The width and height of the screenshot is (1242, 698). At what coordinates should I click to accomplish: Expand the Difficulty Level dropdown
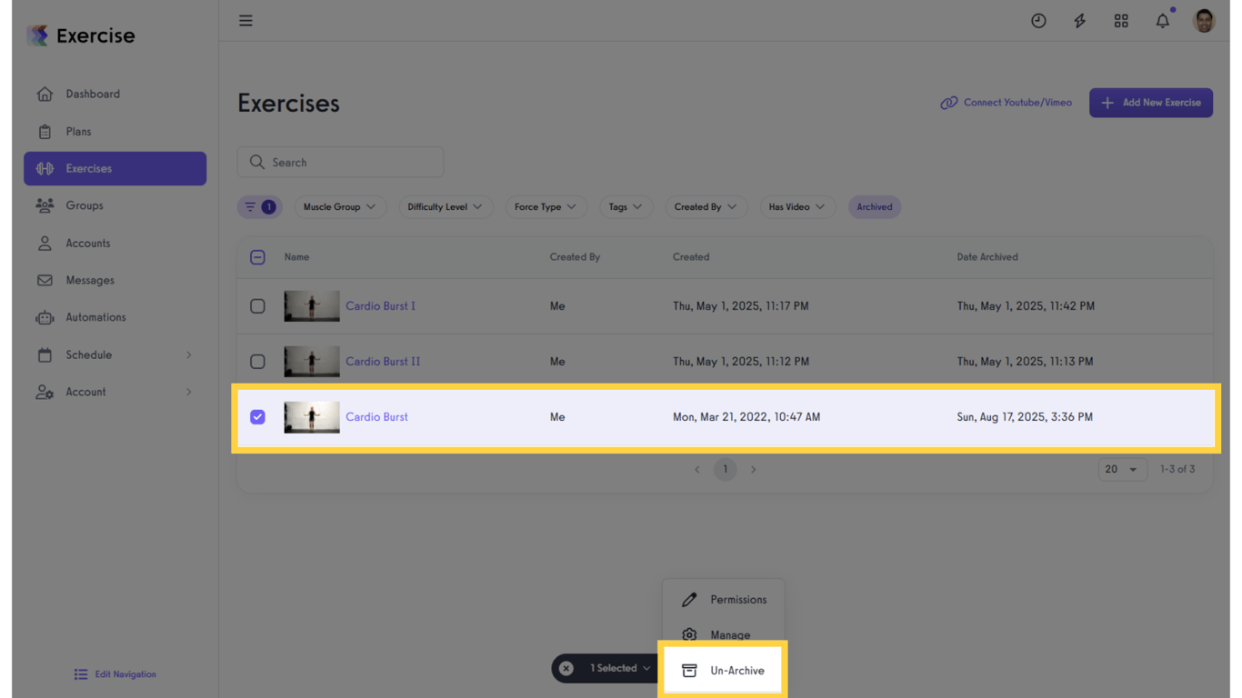[x=446, y=207]
